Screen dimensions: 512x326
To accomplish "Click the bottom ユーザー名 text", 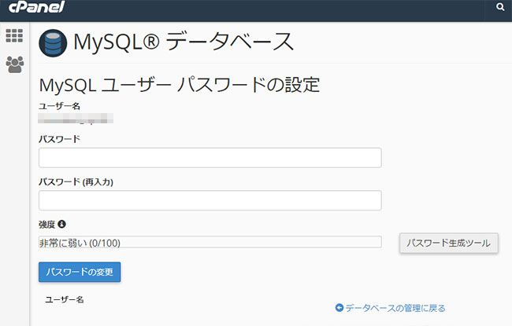I will click(65, 299).
